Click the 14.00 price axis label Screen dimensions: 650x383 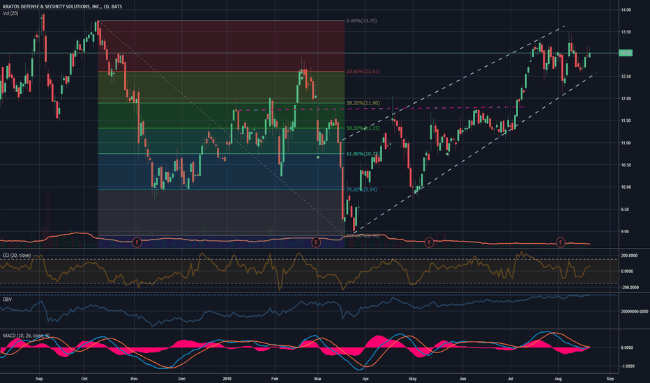click(x=626, y=10)
